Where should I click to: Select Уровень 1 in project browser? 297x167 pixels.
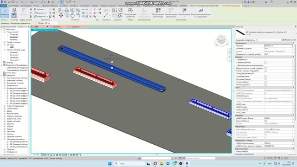[x=14, y=37]
